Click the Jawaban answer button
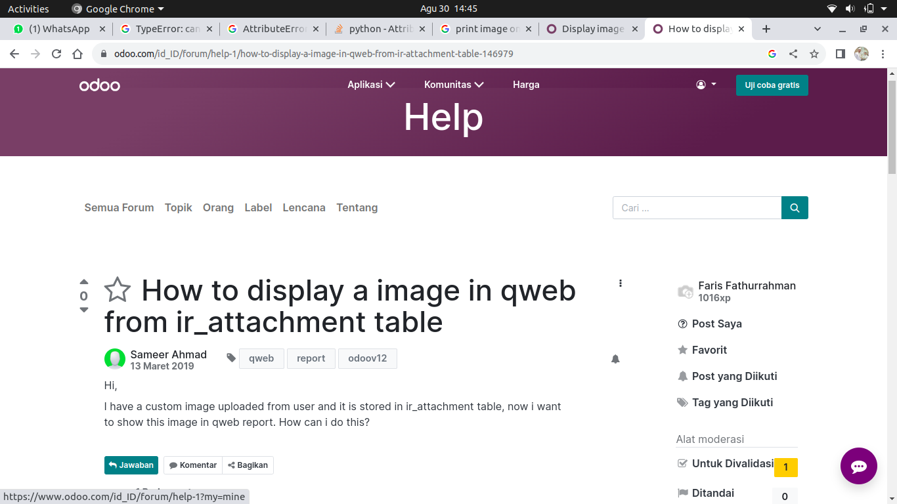This screenshot has height=504, width=897. (131, 465)
